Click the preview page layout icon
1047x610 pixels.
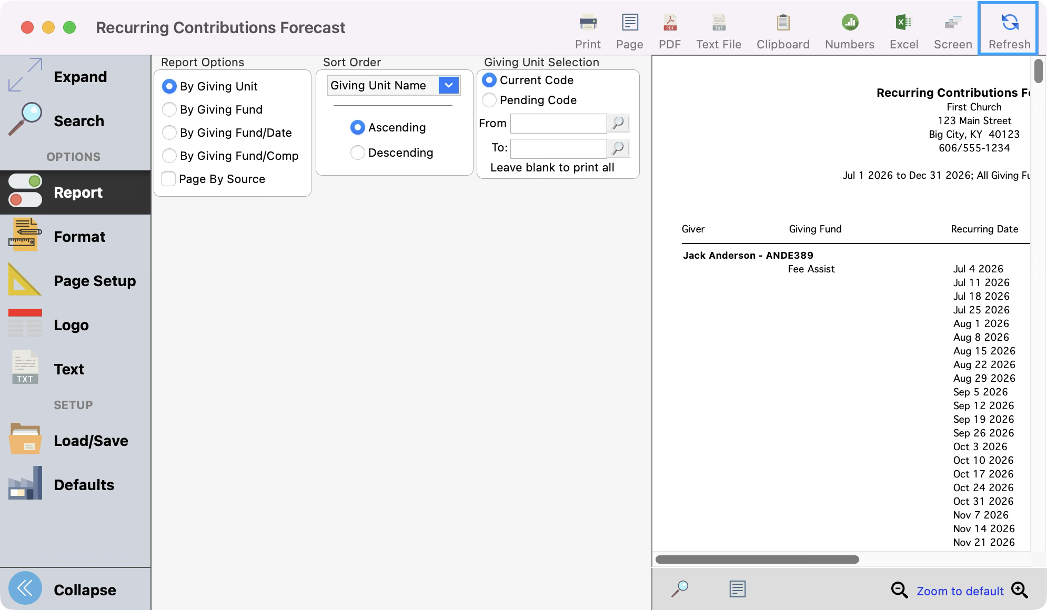click(738, 589)
